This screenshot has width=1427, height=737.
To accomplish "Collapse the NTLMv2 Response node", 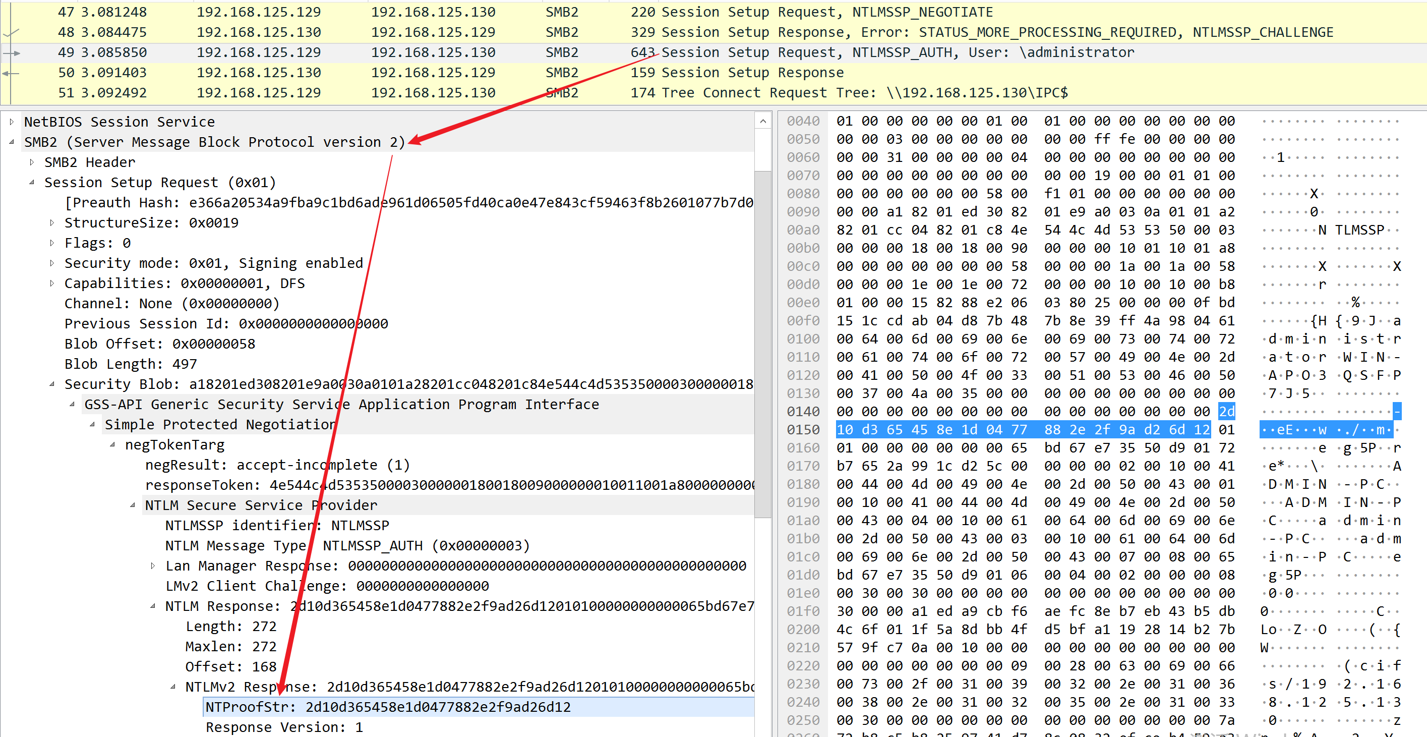I will click(x=173, y=687).
